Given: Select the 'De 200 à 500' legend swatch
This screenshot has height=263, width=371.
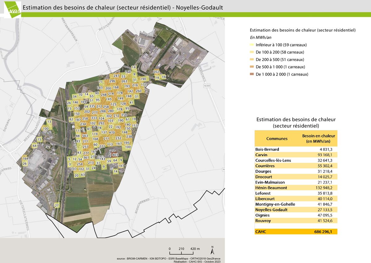Looking at the screenshot, I should coord(252,60).
